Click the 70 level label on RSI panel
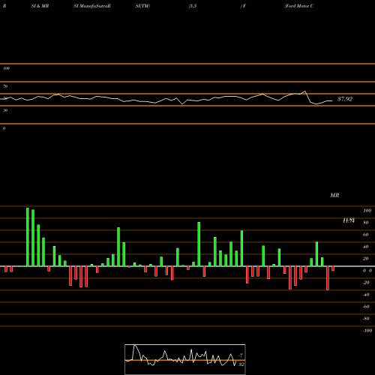Screen dimensions: 375x375 [5, 86]
